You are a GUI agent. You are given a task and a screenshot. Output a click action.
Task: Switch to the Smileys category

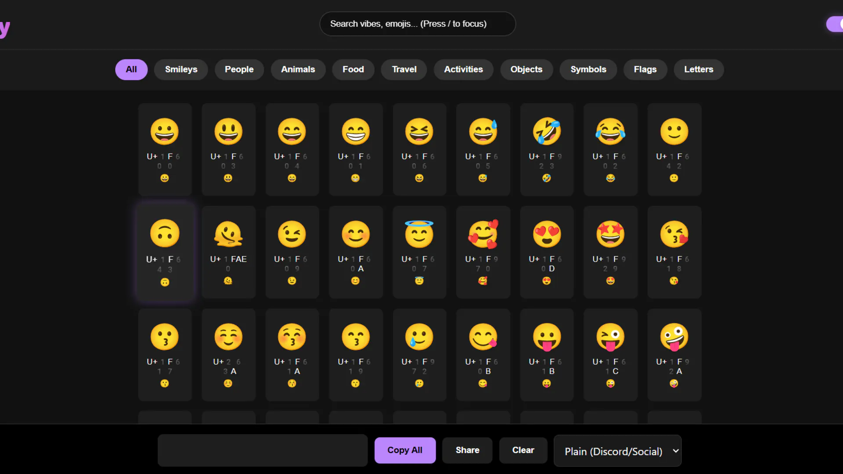(181, 69)
